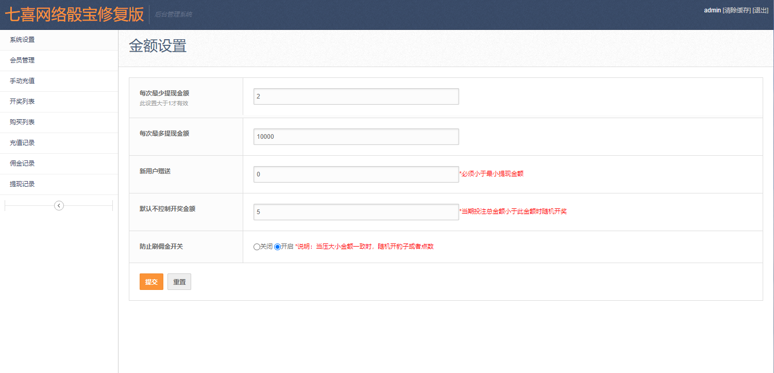This screenshot has height=373, width=774.
Task: Open 提现记录 in the sidebar
Action: [22, 184]
